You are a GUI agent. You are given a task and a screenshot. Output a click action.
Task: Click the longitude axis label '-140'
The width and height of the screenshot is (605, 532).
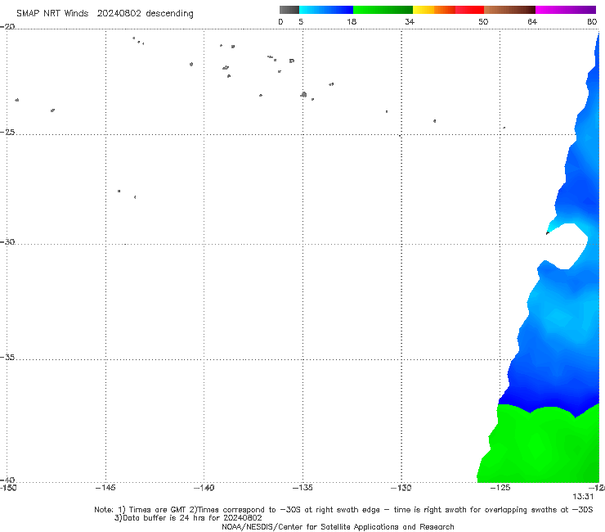click(204, 488)
